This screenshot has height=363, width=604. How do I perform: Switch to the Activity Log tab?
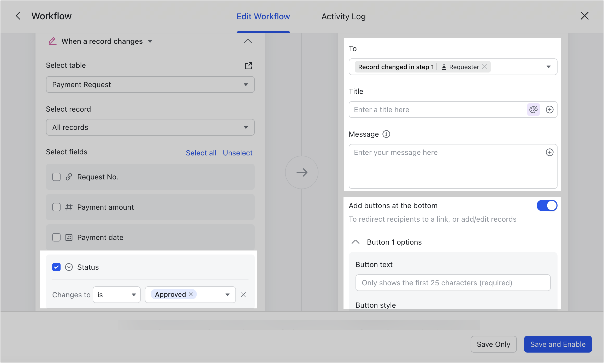click(344, 16)
